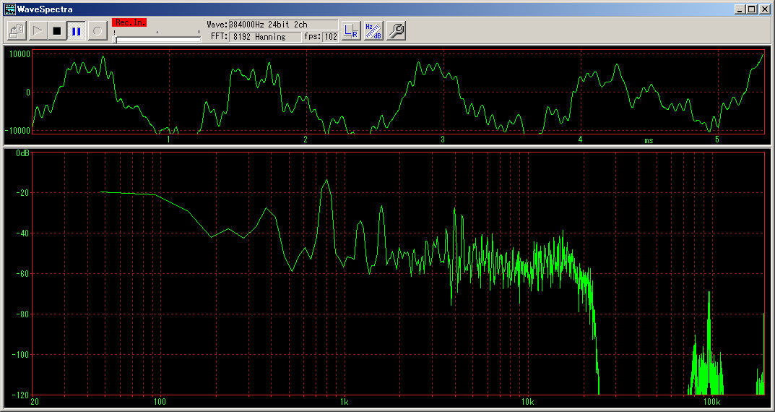Screen dimensions: 775x412
Task: Select the Wave format field 384000Hz 24bit 2ch
Action: point(283,25)
